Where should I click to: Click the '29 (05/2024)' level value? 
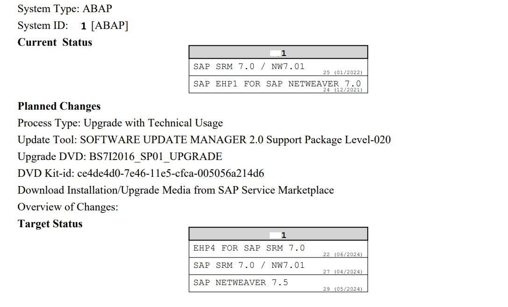point(343,289)
